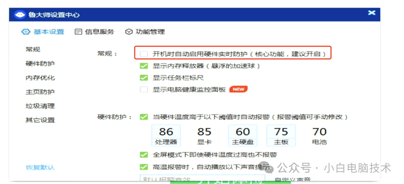Uncheck 显示任务栏标尺 checkbox

pyautogui.click(x=144, y=78)
